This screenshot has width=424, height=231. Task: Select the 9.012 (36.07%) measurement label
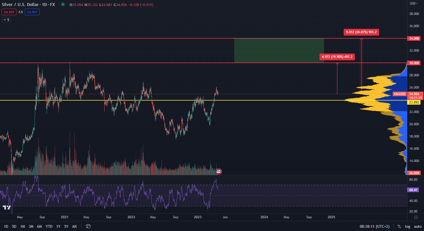pos(361,32)
